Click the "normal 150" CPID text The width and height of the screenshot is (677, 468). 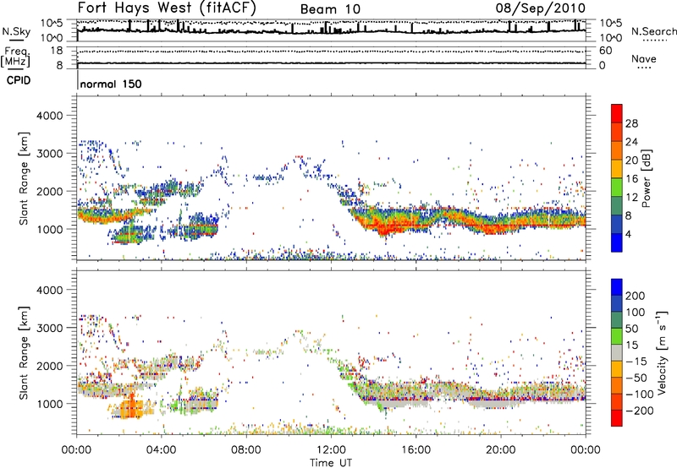point(111,84)
